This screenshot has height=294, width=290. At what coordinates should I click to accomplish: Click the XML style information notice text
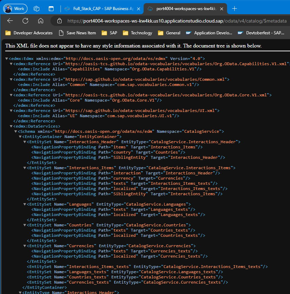pos(133,46)
